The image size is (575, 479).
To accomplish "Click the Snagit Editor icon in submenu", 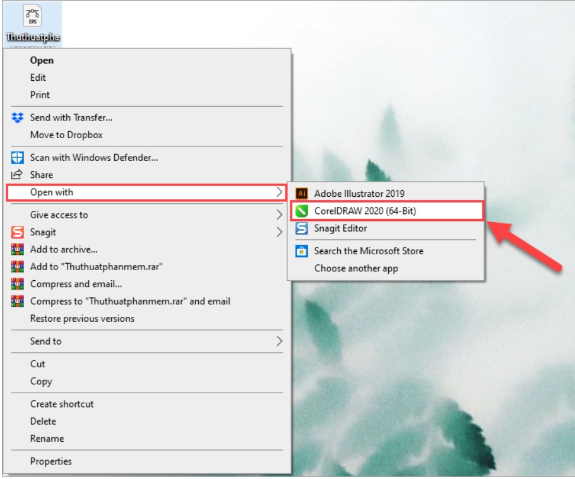I will tap(302, 228).
